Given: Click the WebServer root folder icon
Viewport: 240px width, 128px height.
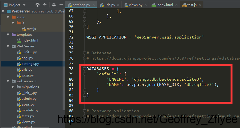Looking at the screenshot, I should click(9, 11).
